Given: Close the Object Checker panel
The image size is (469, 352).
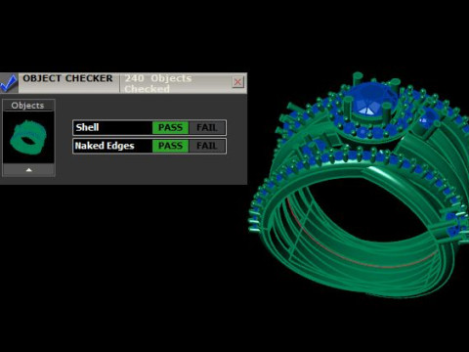Looking at the screenshot, I should coord(237,82).
